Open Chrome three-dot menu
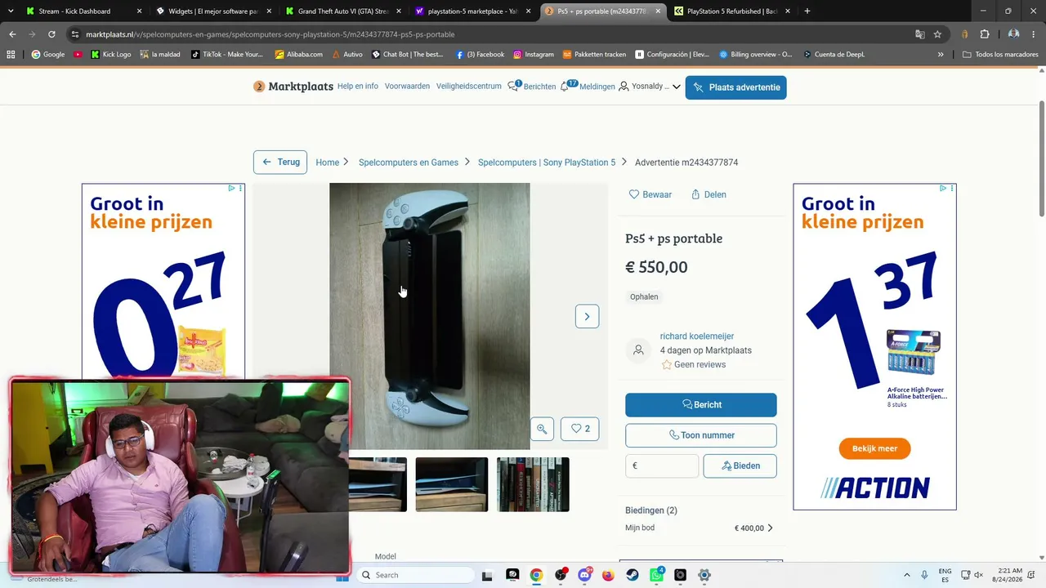The width and height of the screenshot is (1046, 588). click(1035, 34)
